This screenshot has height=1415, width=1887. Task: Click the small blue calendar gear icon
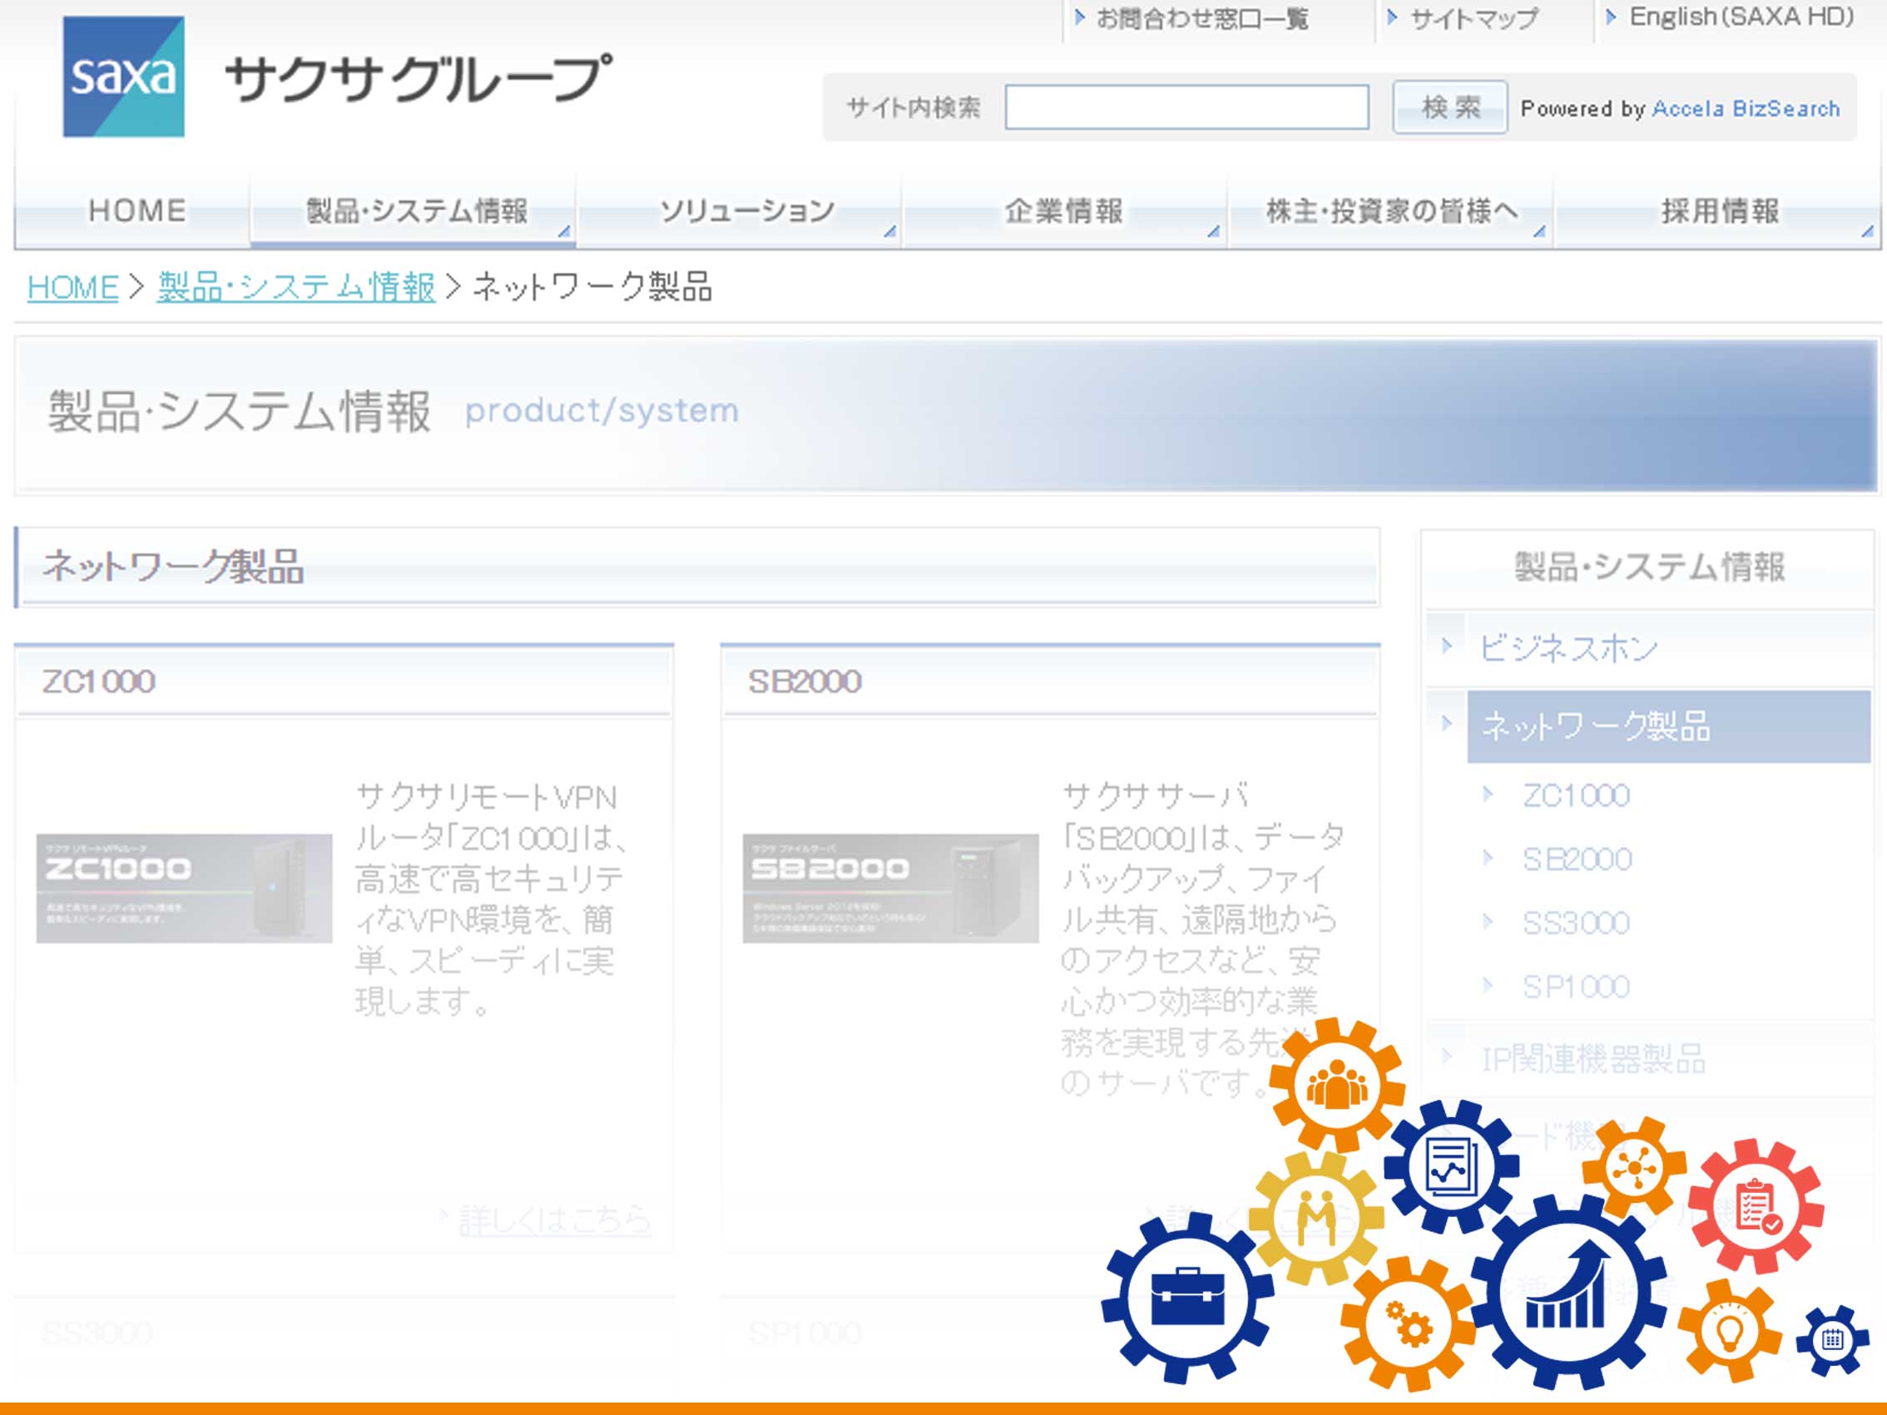click(x=1832, y=1340)
